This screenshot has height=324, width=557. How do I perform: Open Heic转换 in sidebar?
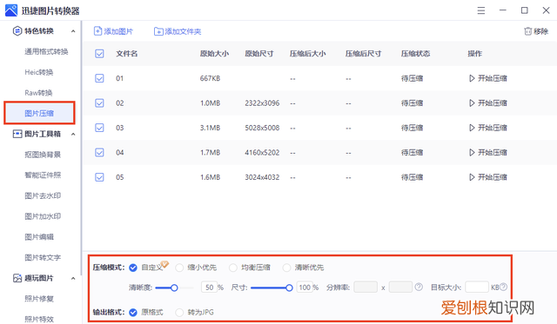[39, 72]
